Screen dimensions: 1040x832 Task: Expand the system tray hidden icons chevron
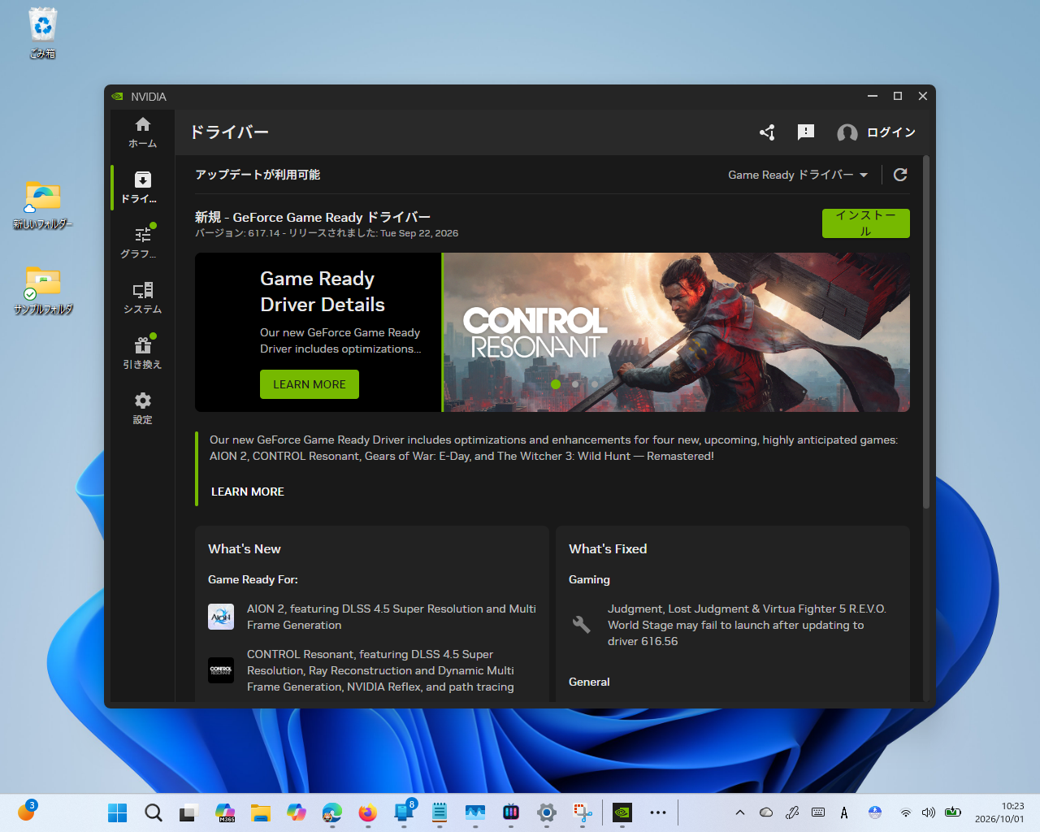740,812
